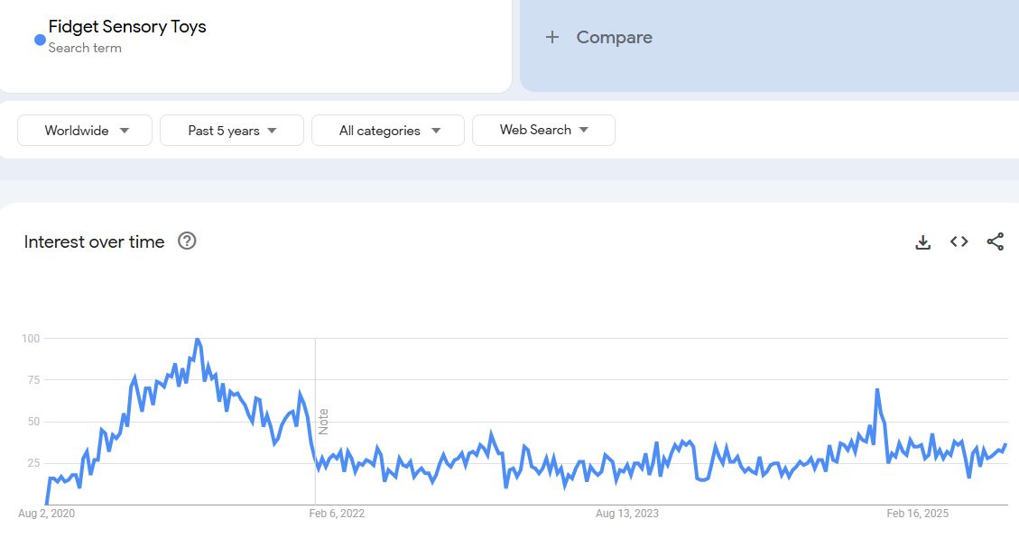
Task: Click the Aug 13, 2023 date label
Action: pyautogui.click(x=626, y=514)
